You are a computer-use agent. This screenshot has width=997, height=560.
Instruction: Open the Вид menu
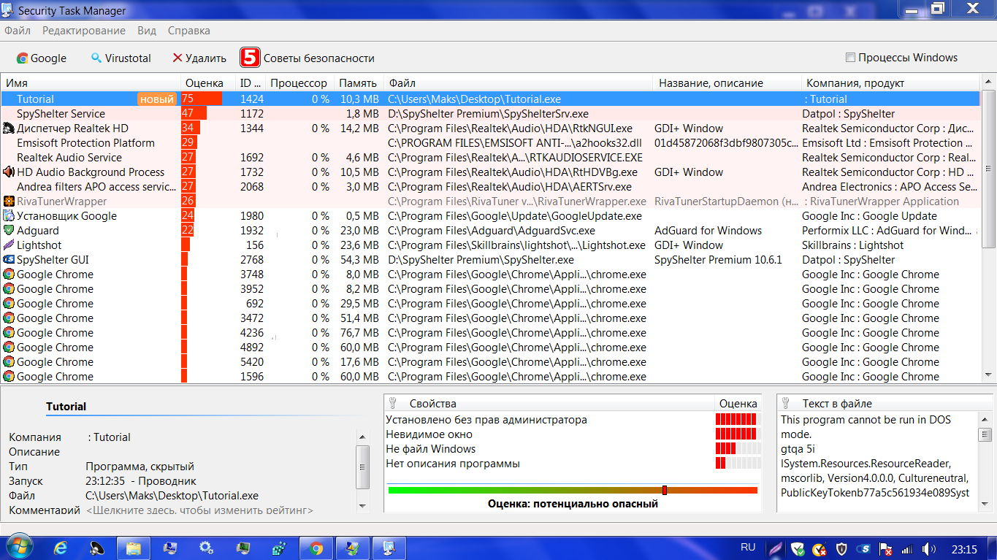[147, 31]
